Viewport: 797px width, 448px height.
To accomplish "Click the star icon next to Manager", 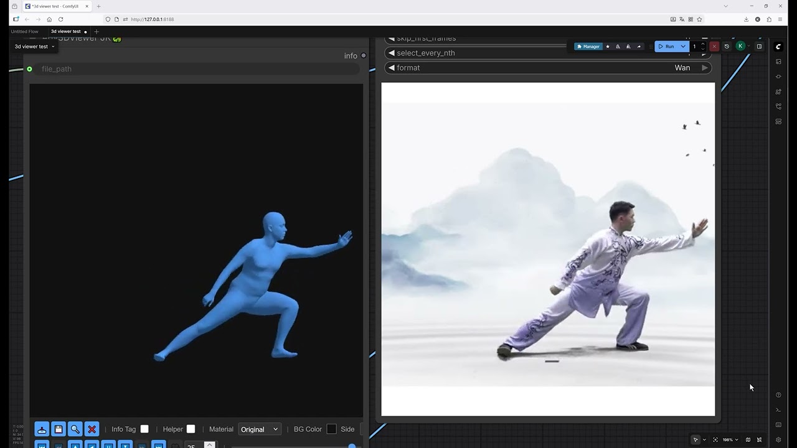I will pyautogui.click(x=608, y=47).
